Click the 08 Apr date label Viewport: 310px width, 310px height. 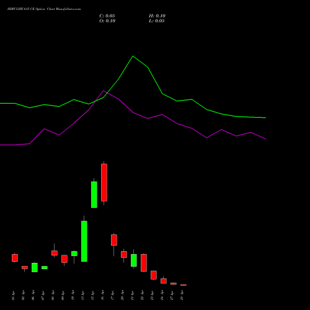[53, 296]
